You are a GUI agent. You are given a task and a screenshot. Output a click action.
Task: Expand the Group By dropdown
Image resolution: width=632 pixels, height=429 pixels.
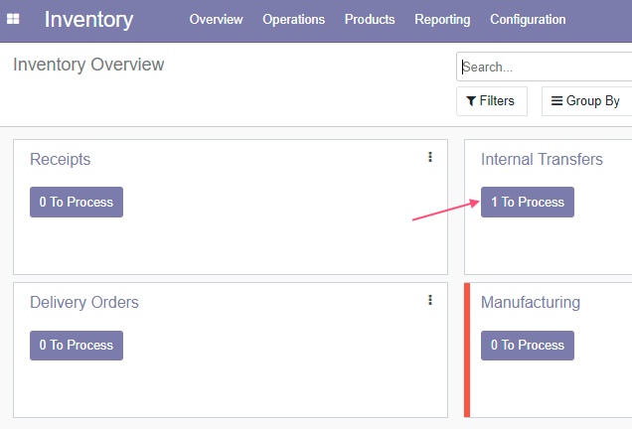(x=586, y=101)
